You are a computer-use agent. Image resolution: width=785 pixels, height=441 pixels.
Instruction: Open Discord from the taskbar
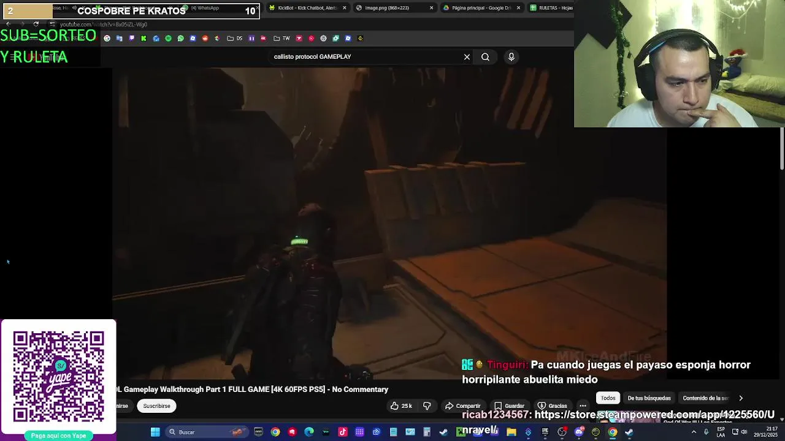[x=579, y=432]
